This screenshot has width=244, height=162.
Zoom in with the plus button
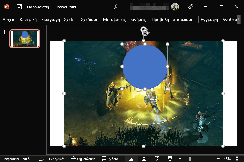pos(218,159)
